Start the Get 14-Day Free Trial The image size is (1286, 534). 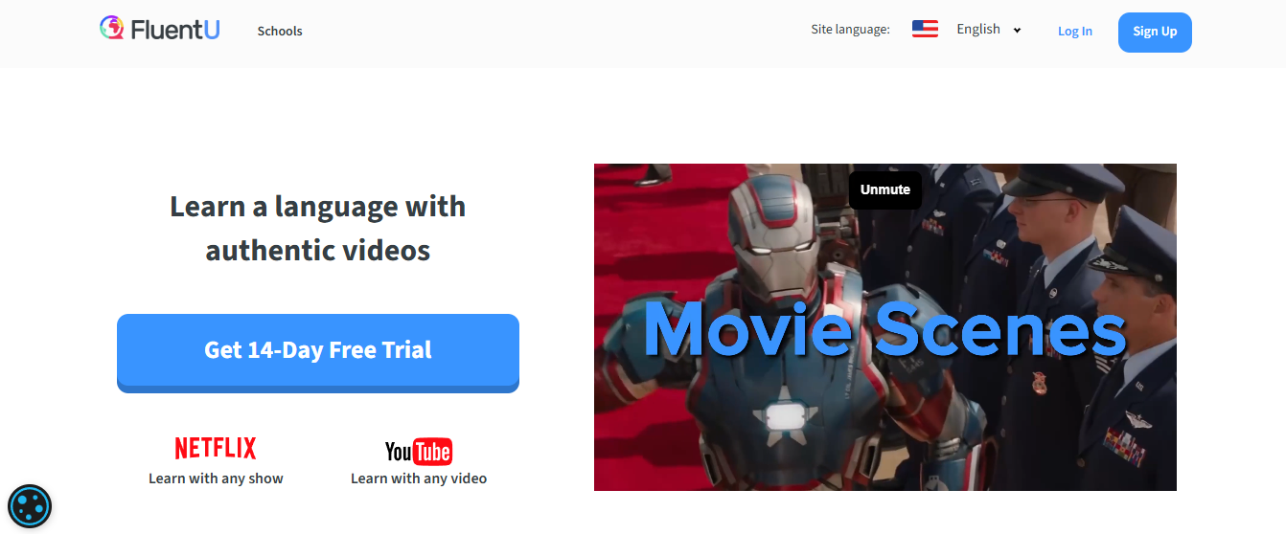pos(318,352)
